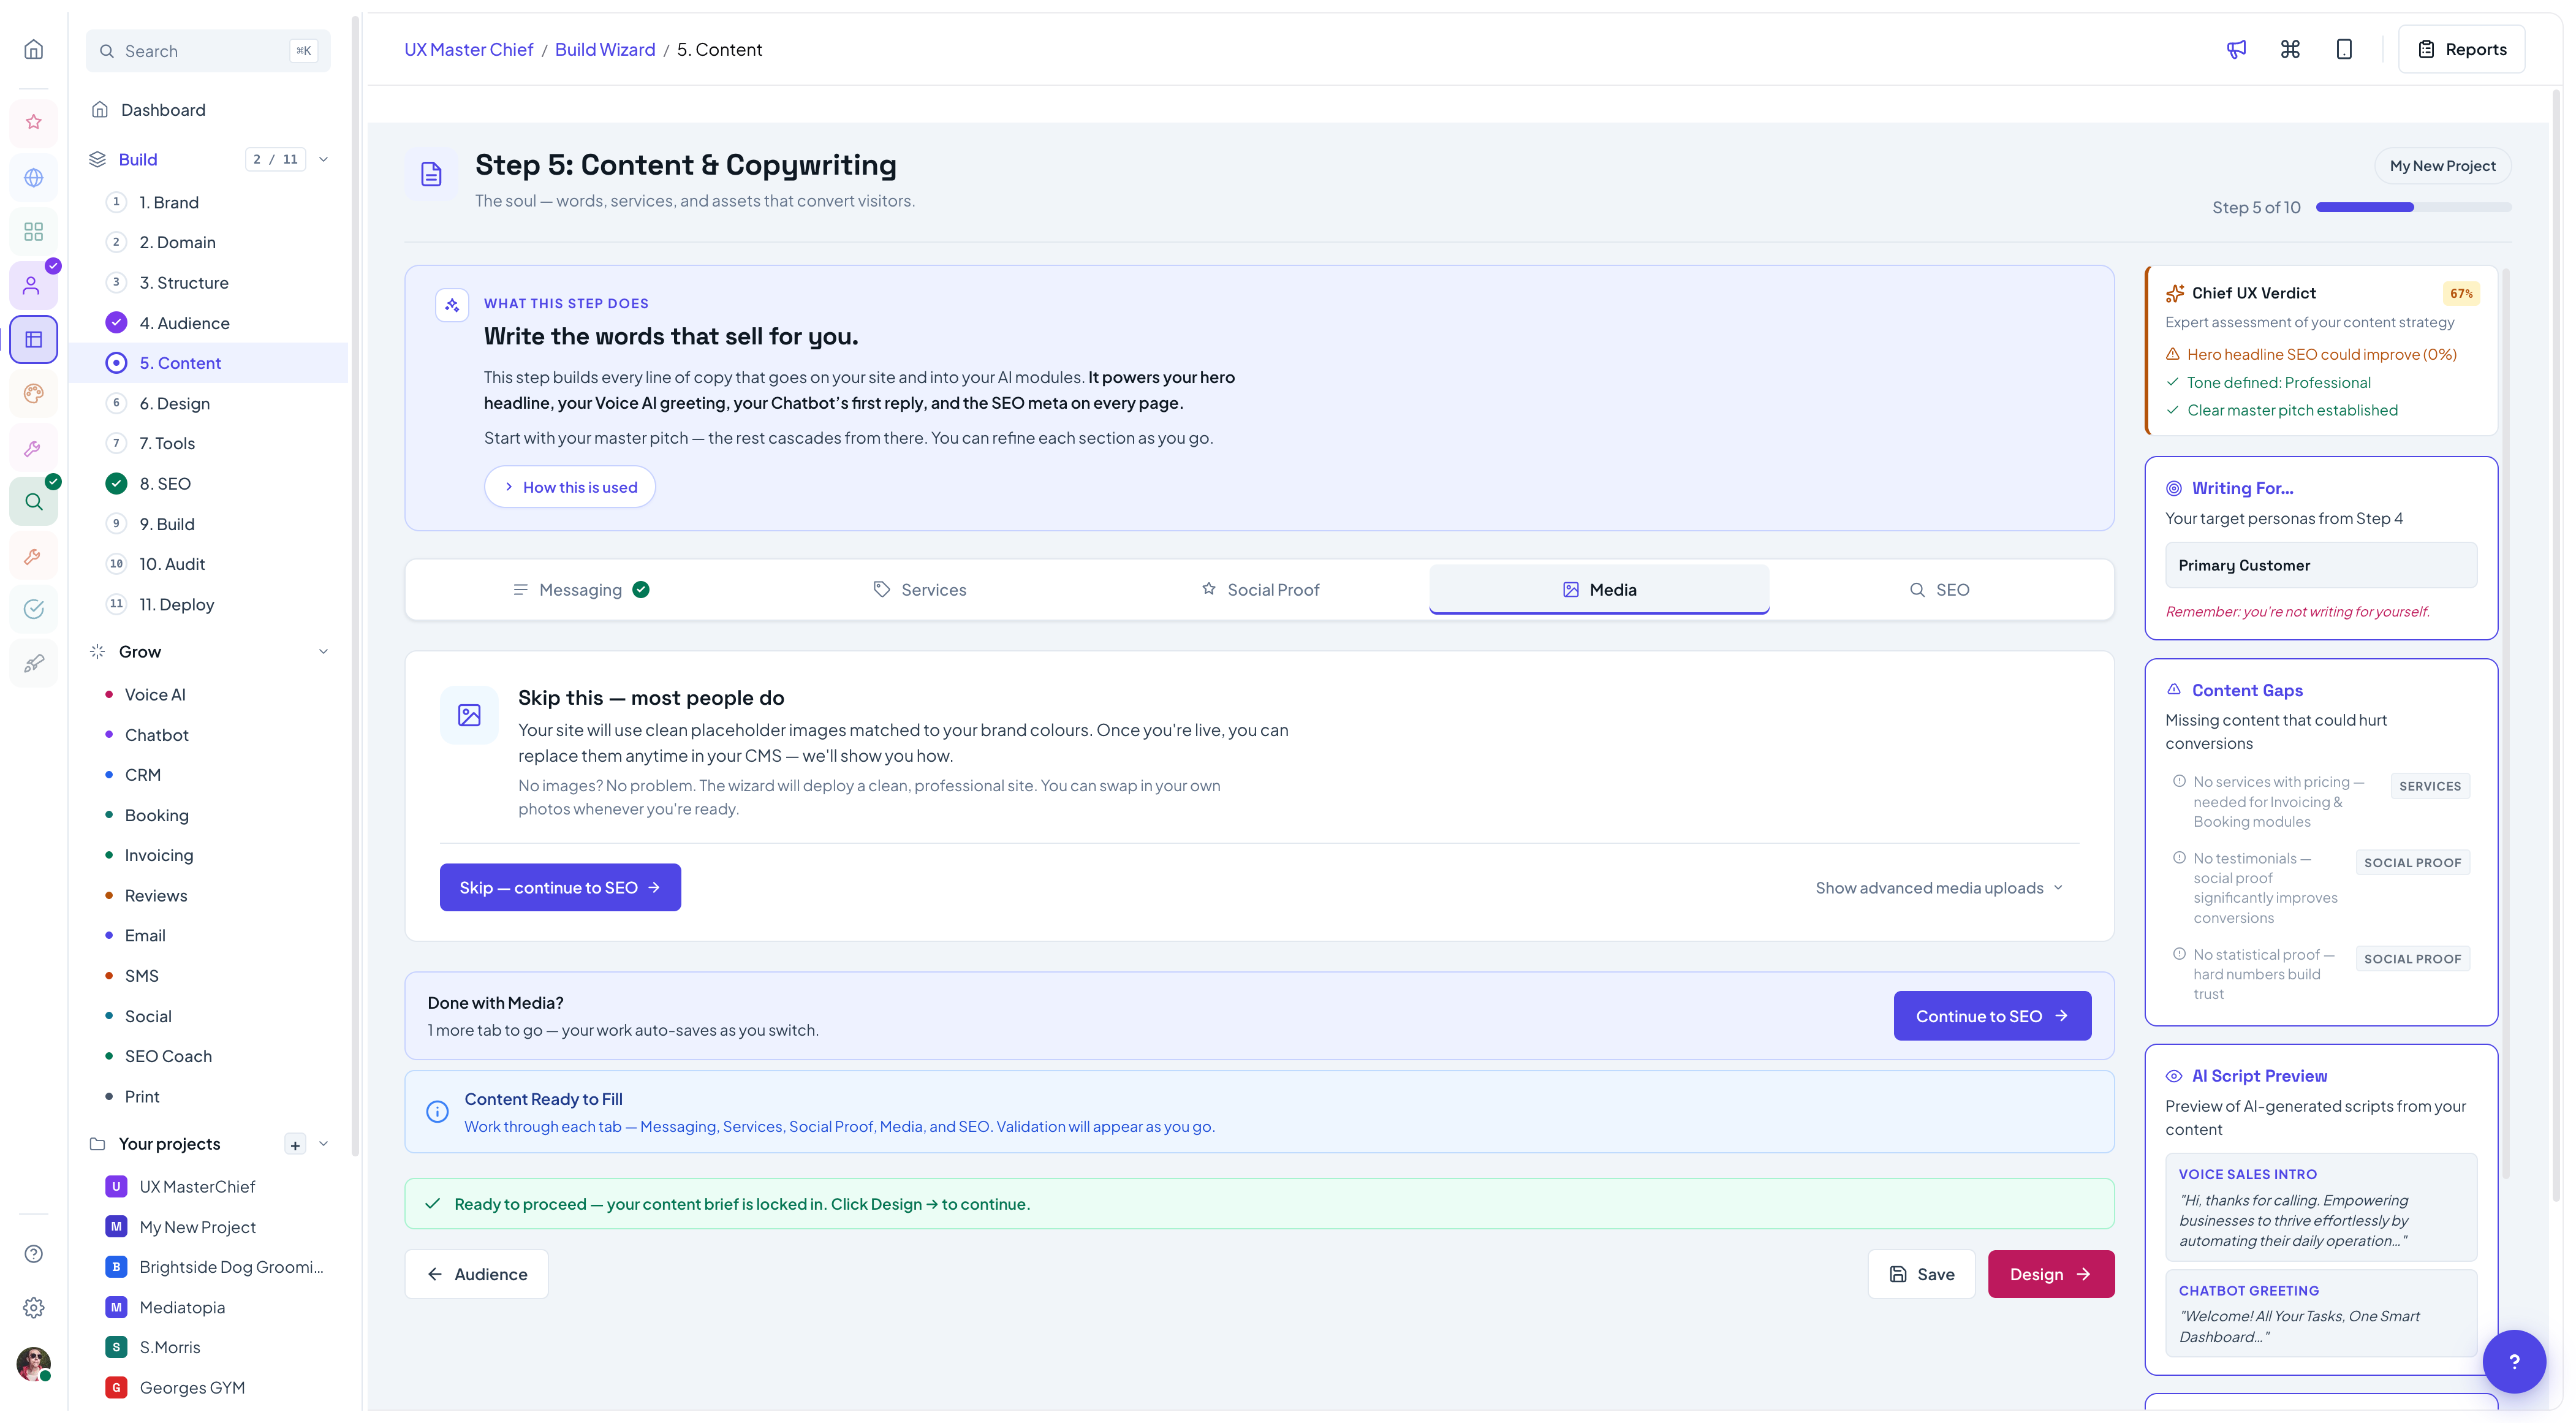This screenshot has height=1423, width=2576.
Task: Click the sparkle icon beside What This Step Does
Action: (452, 305)
